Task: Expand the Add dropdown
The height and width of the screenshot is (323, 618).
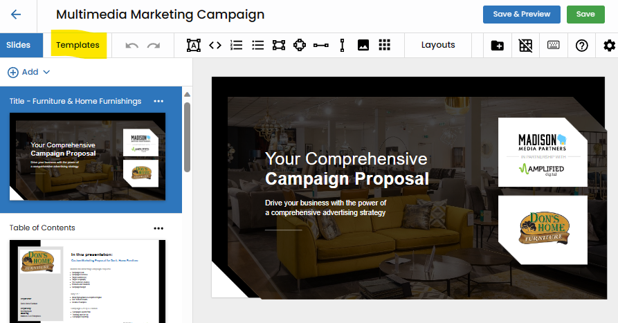Action: [x=29, y=72]
